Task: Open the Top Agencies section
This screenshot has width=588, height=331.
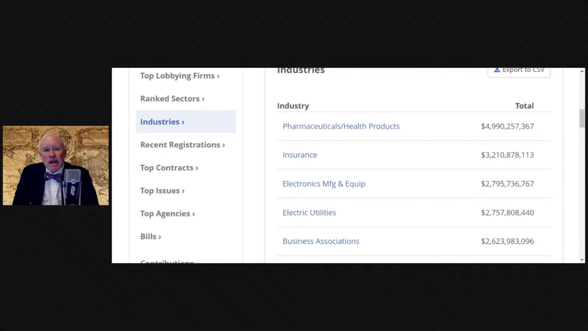Action: (x=168, y=214)
